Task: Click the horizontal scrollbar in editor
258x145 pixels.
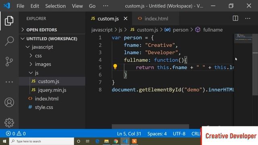Action: pos(150,126)
